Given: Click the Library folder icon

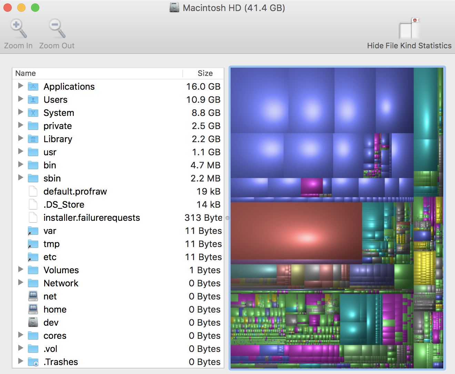Looking at the screenshot, I should (33, 139).
